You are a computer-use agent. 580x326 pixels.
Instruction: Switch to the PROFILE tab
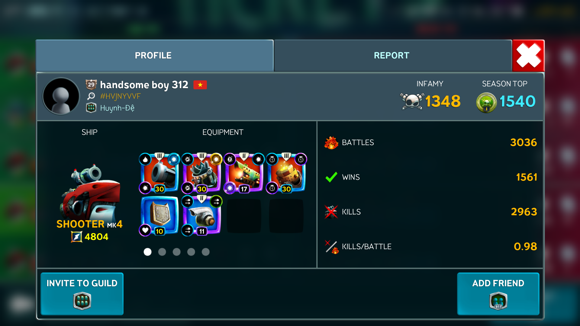[154, 56]
